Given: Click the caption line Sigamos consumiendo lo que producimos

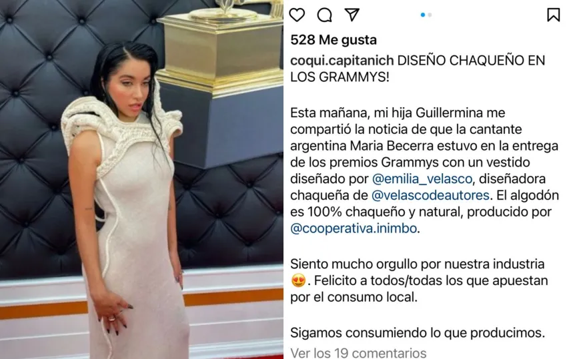Looking at the screenshot, I should click(418, 332).
